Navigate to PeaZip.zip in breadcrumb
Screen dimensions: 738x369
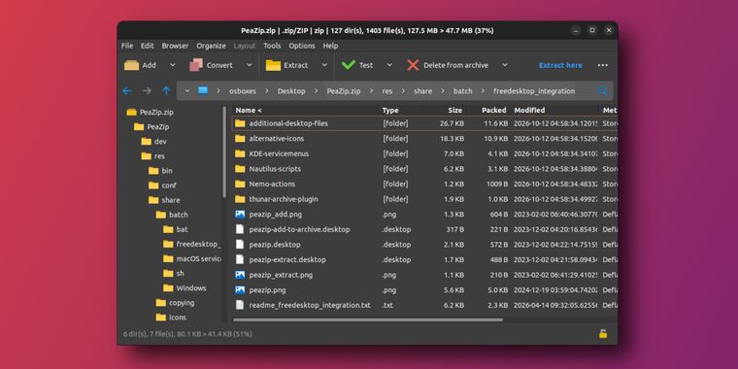pos(344,91)
